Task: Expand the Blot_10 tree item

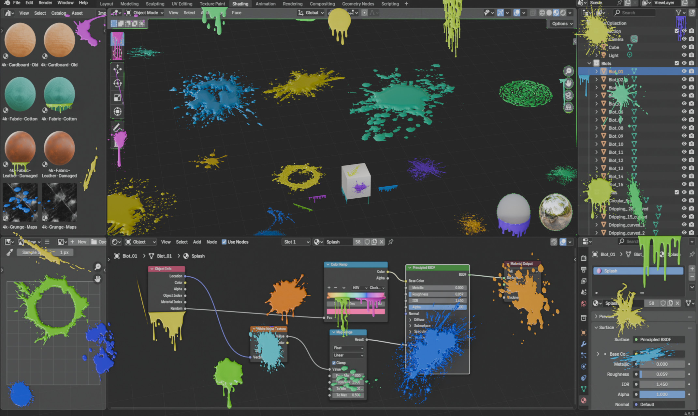Action: 597,144
